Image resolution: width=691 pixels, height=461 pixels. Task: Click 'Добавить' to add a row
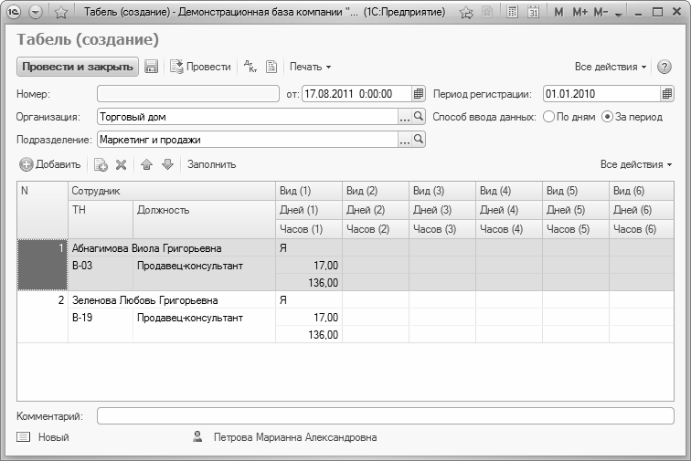click(x=51, y=164)
